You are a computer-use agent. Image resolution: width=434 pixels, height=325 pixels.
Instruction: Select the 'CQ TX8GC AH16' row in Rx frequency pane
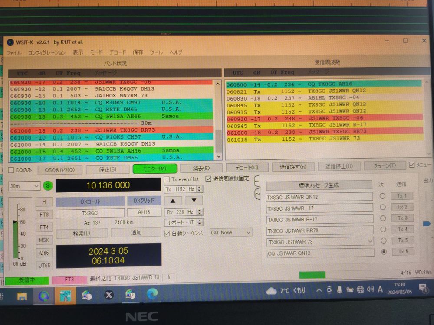coord(324,84)
